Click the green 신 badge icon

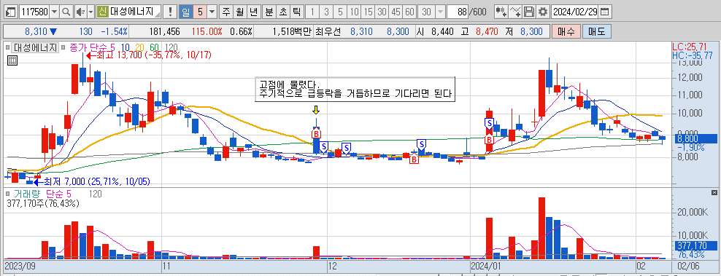pos(103,12)
